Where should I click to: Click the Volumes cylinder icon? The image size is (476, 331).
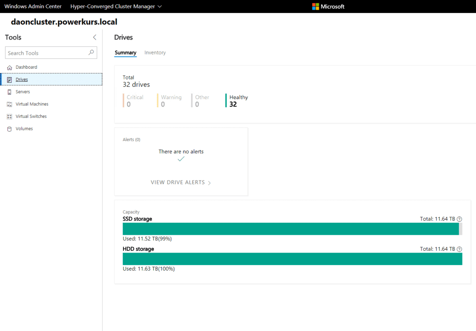click(x=9, y=129)
